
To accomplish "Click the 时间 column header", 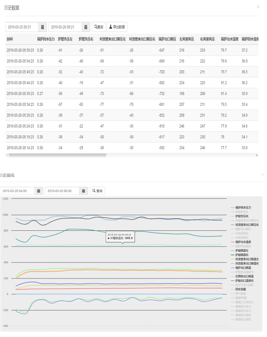I will (x=10, y=39).
